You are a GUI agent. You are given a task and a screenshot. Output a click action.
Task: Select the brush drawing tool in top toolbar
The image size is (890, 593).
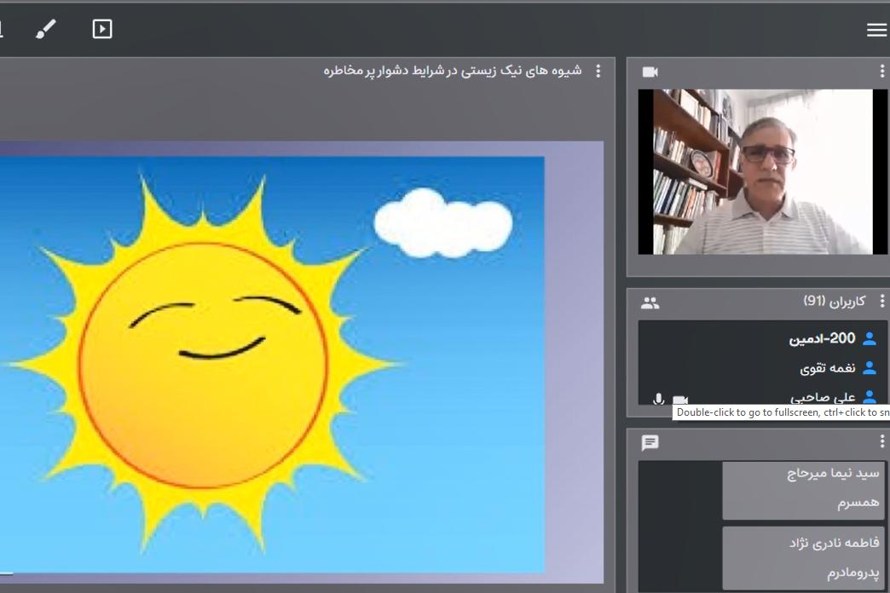point(45,30)
